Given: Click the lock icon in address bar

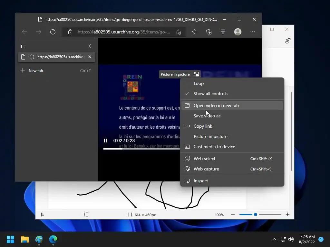Looking at the screenshot, I should [x=70, y=32].
